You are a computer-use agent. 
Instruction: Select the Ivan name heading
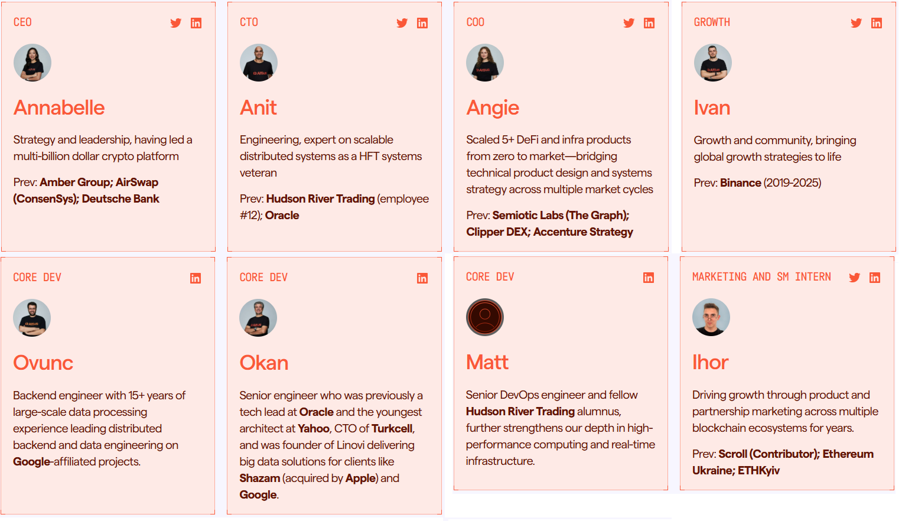(712, 108)
